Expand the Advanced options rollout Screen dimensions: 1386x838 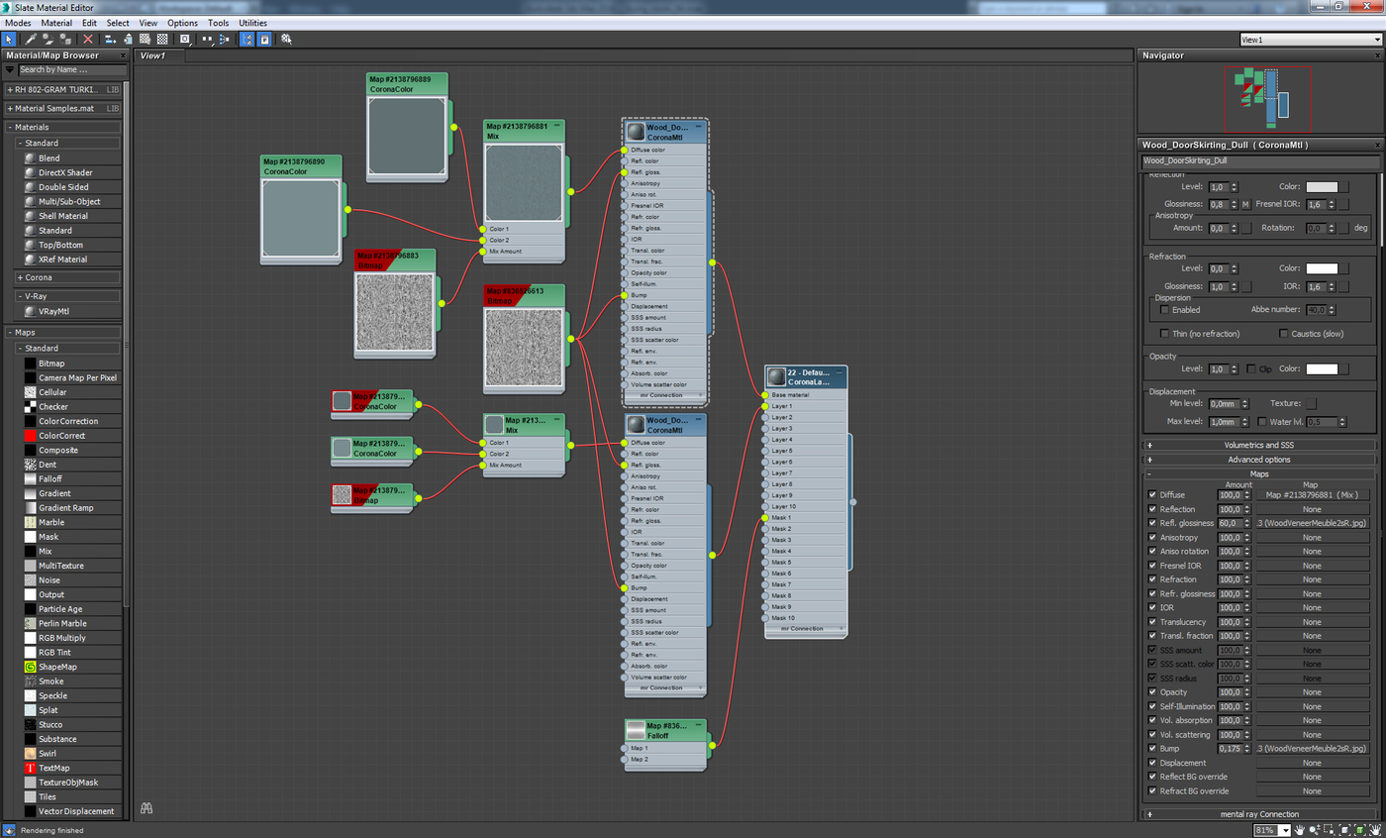coord(1259,460)
